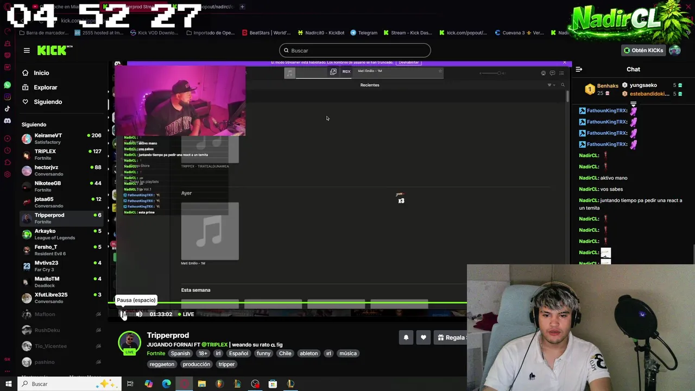Open Tripperprod channel avatar

point(129,342)
